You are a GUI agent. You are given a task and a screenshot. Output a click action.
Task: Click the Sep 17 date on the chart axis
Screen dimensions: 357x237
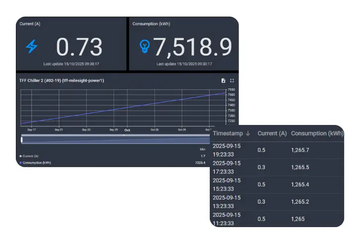tap(32, 130)
